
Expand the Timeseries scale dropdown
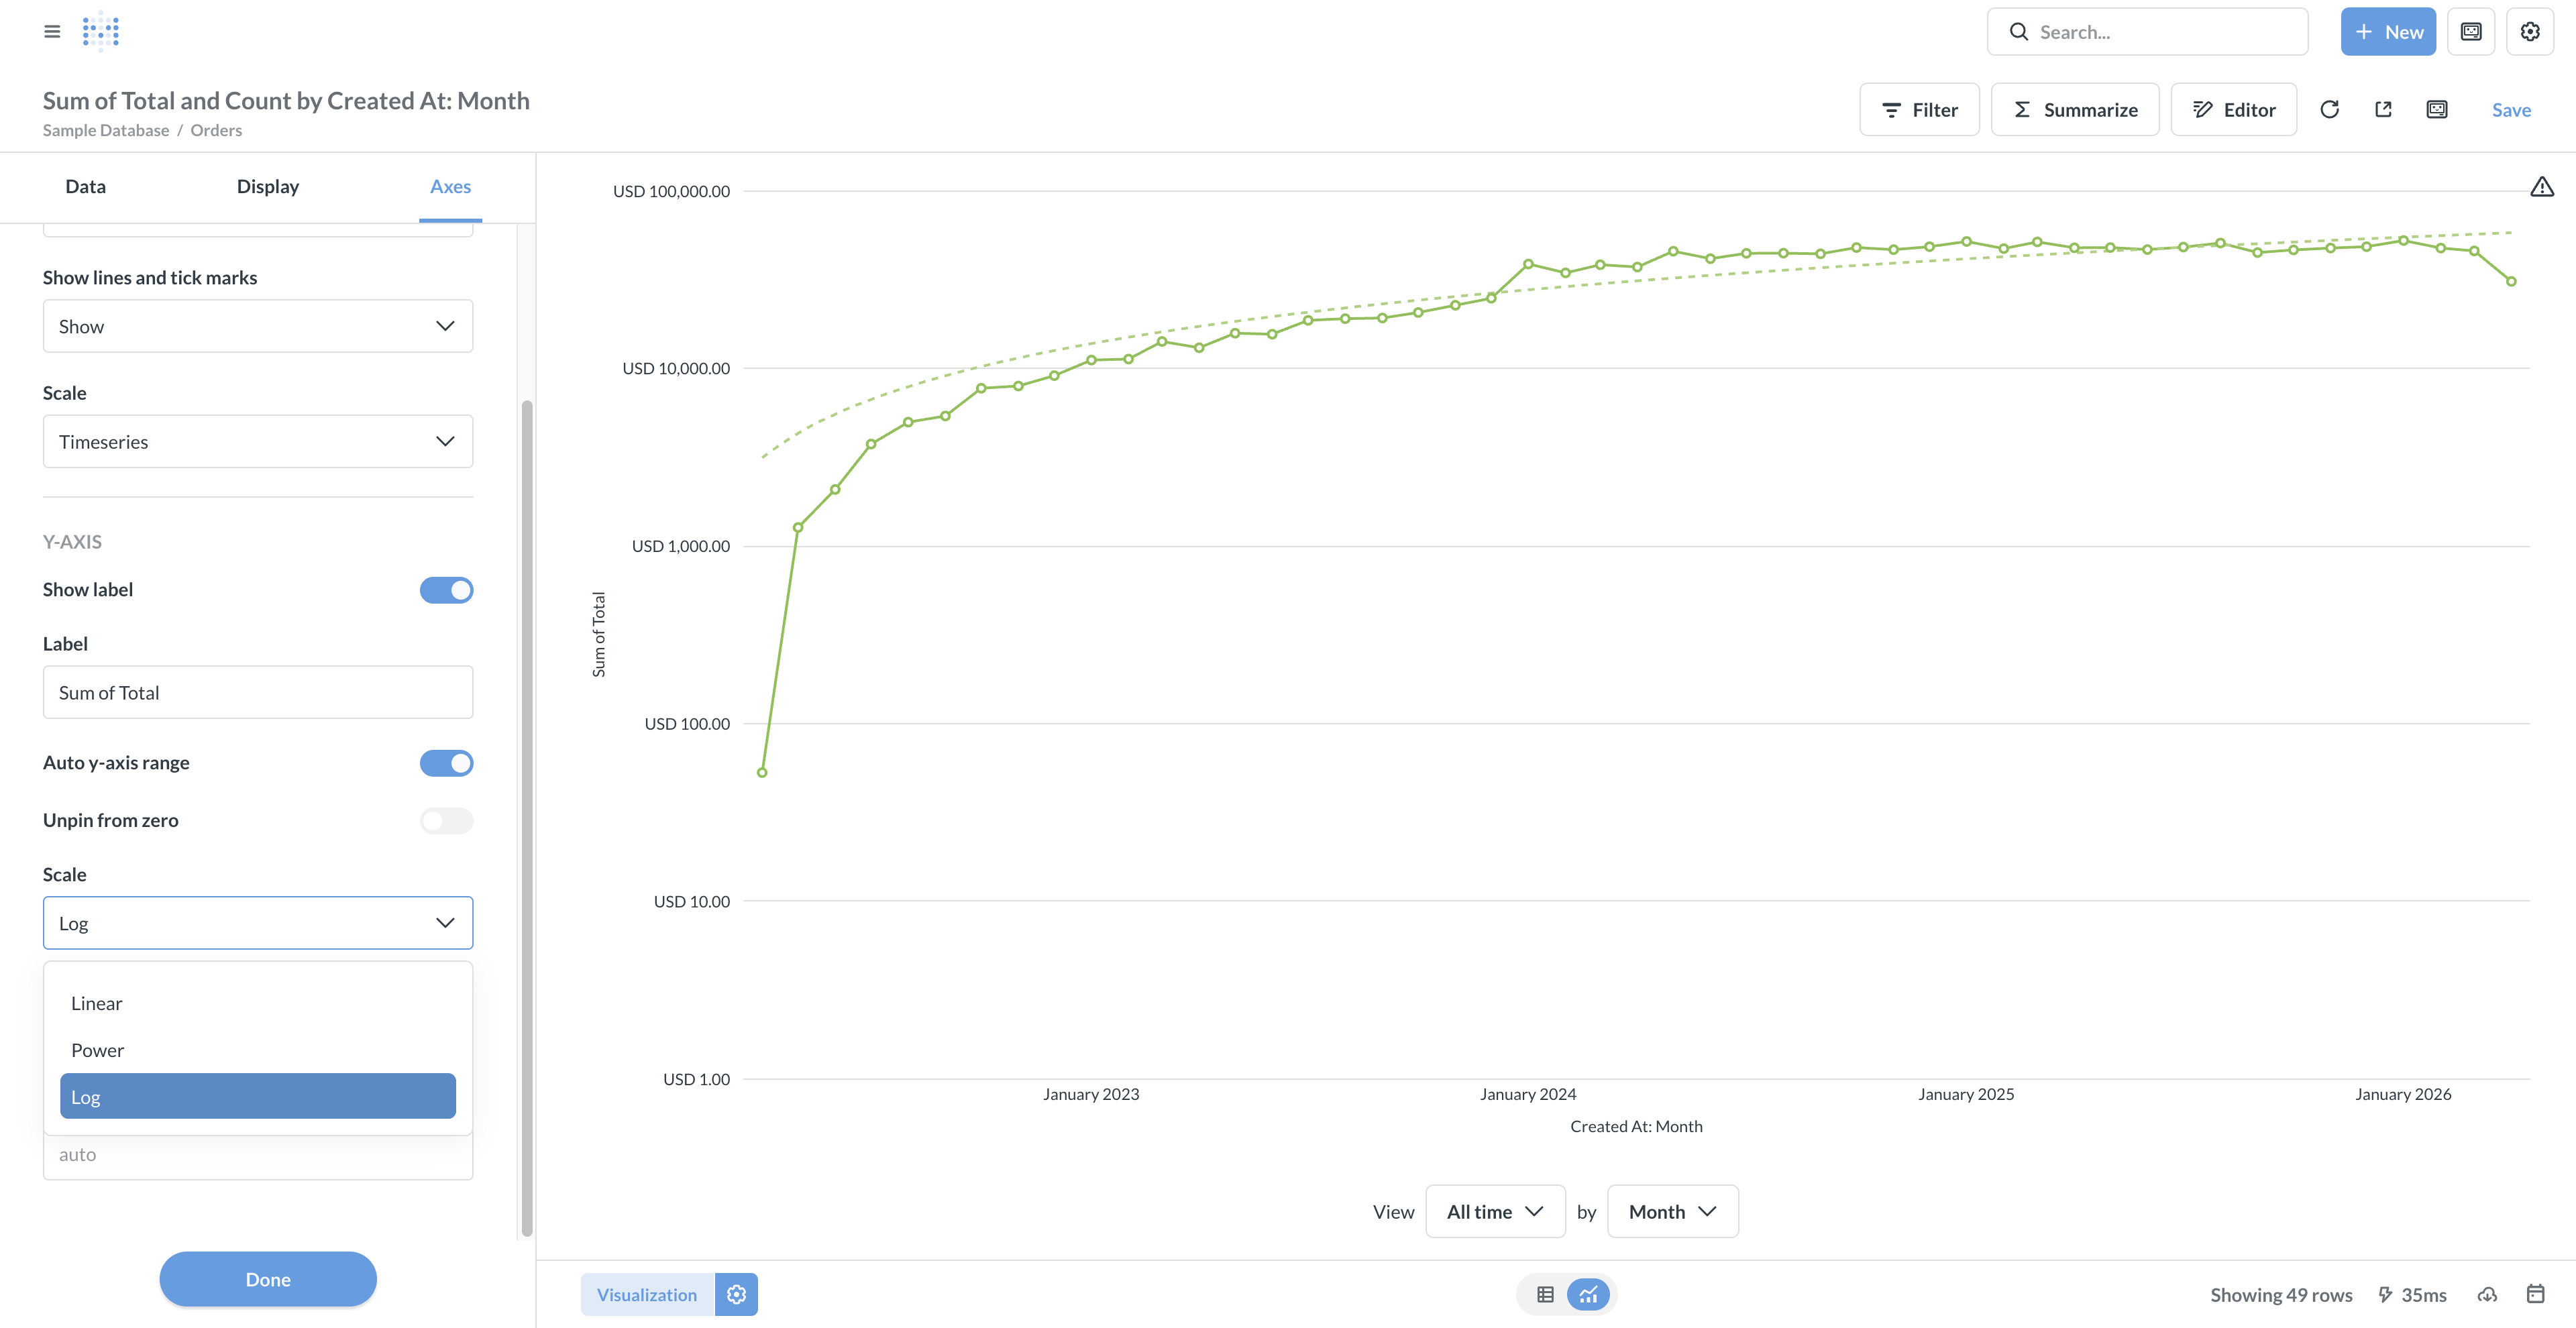point(257,441)
